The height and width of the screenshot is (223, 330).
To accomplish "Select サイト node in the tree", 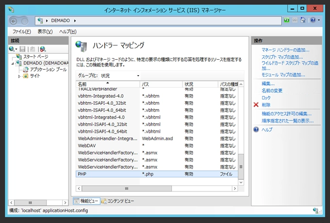I will coord(35,76).
